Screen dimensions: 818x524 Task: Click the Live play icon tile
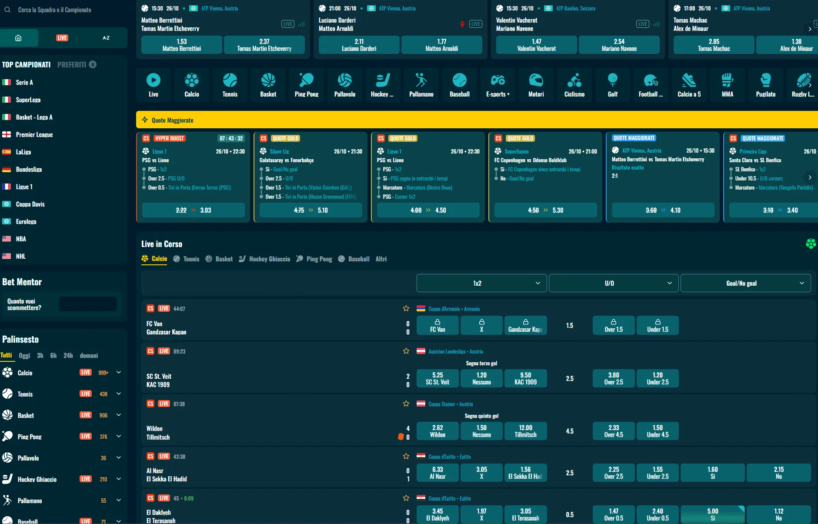(x=154, y=85)
